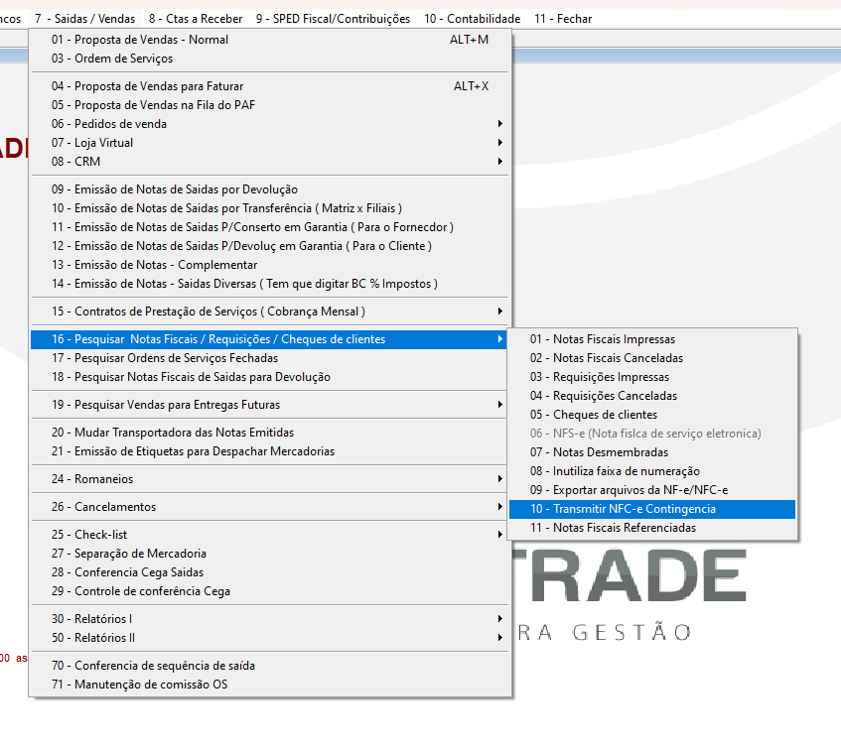Open the 10 - Contabilidade menu

click(472, 19)
